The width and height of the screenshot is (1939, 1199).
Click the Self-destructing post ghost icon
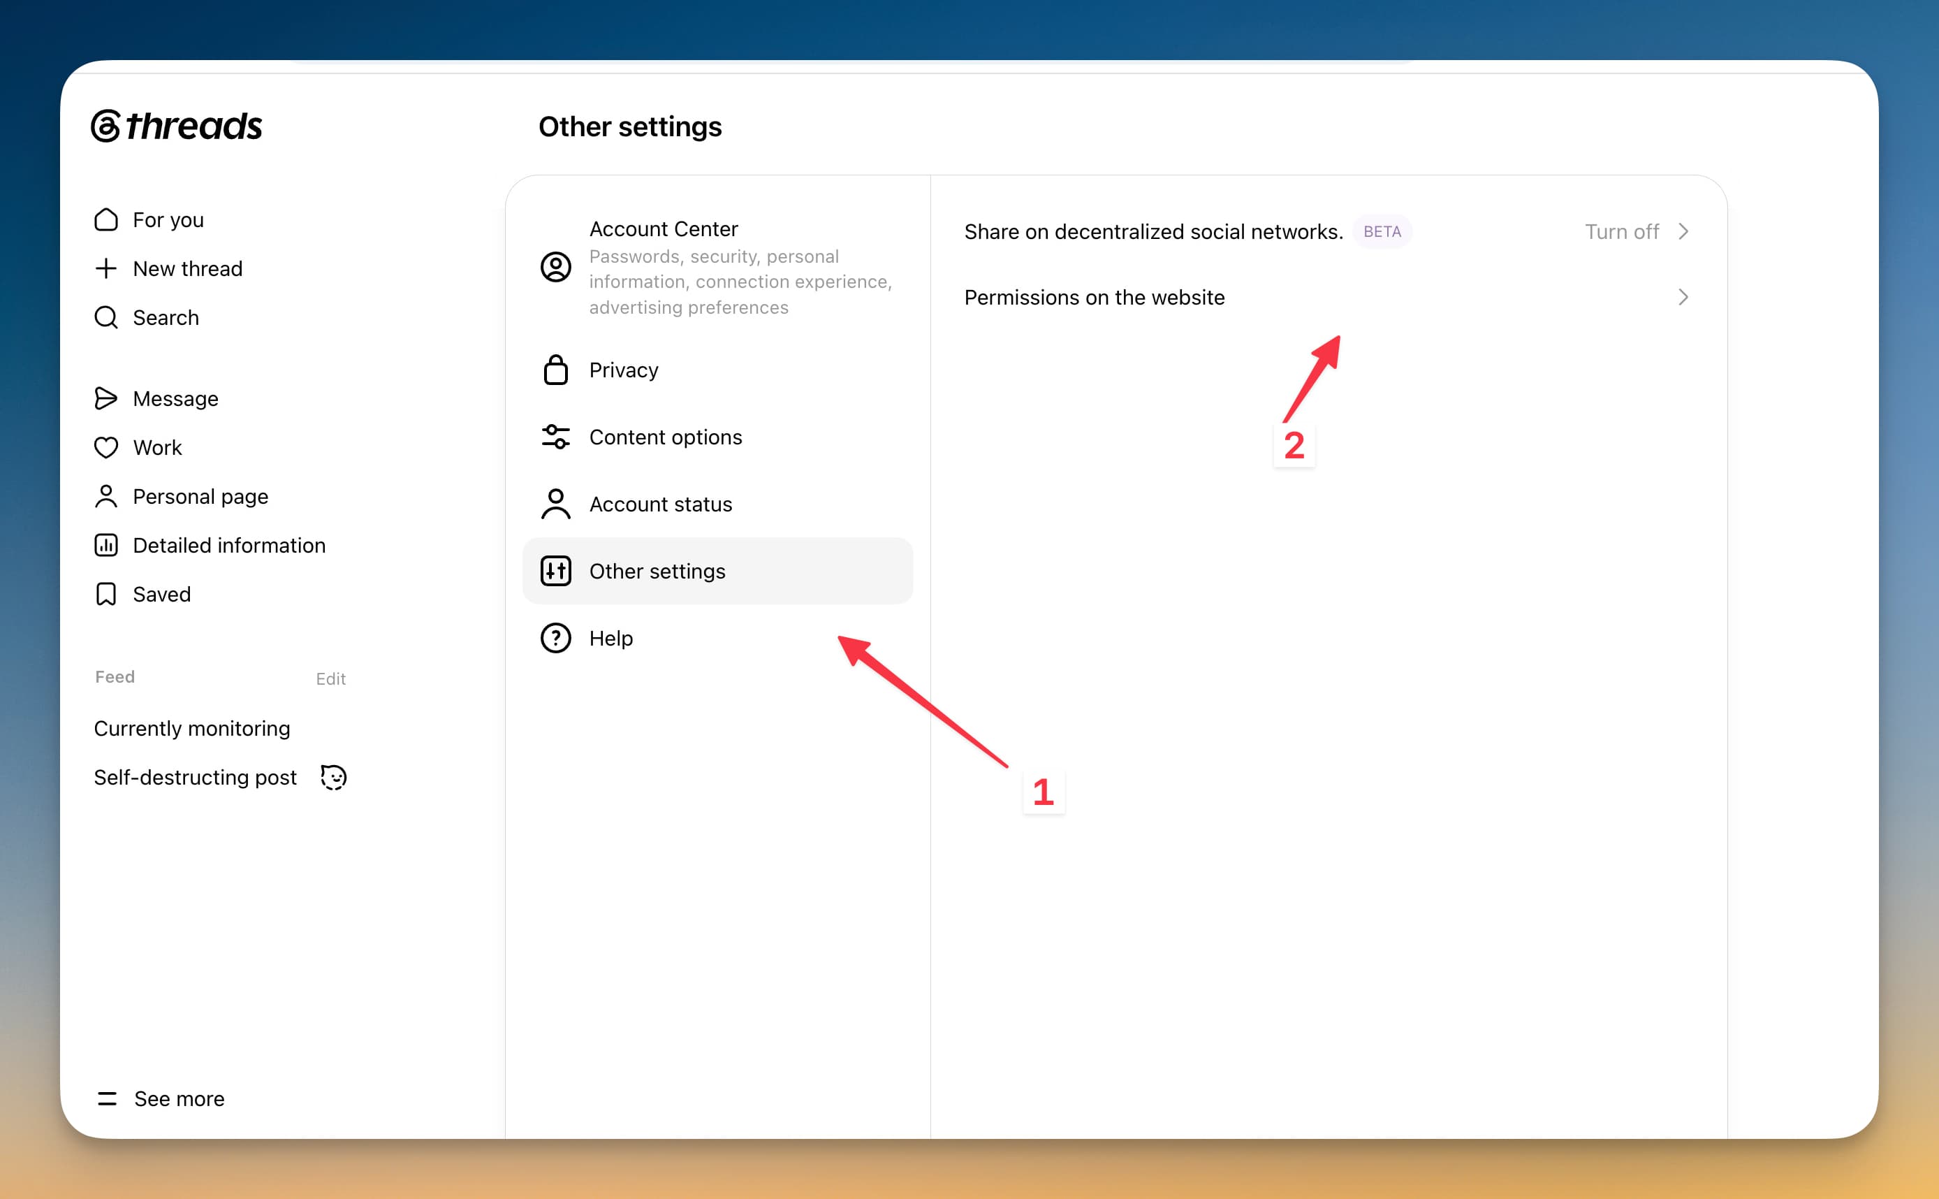point(333,777)
